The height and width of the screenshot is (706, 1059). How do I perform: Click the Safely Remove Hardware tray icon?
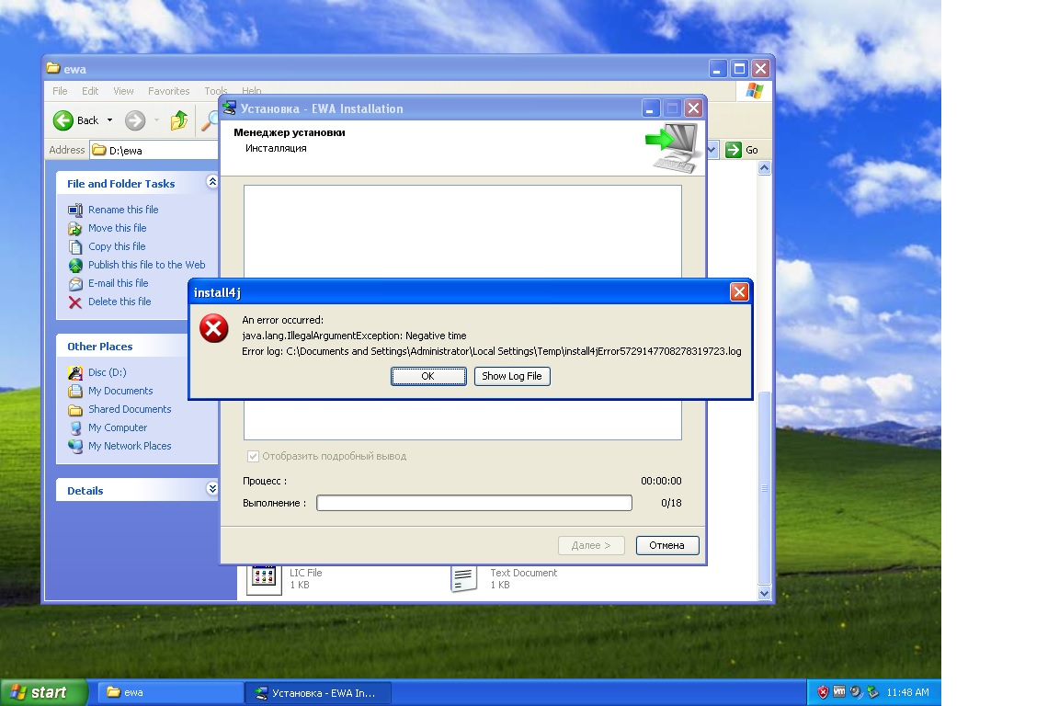(872, 692)
